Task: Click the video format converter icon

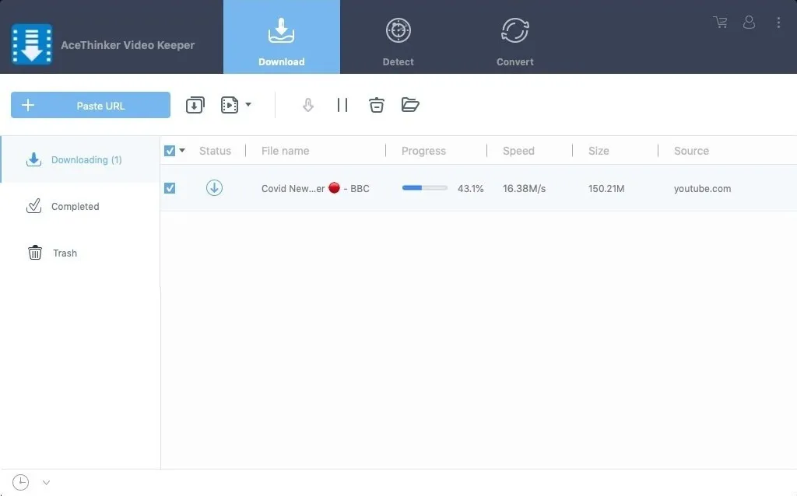Action: [x=228, y=104]
